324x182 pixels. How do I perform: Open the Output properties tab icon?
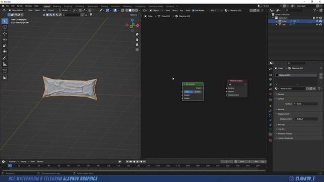pos(270,80)
